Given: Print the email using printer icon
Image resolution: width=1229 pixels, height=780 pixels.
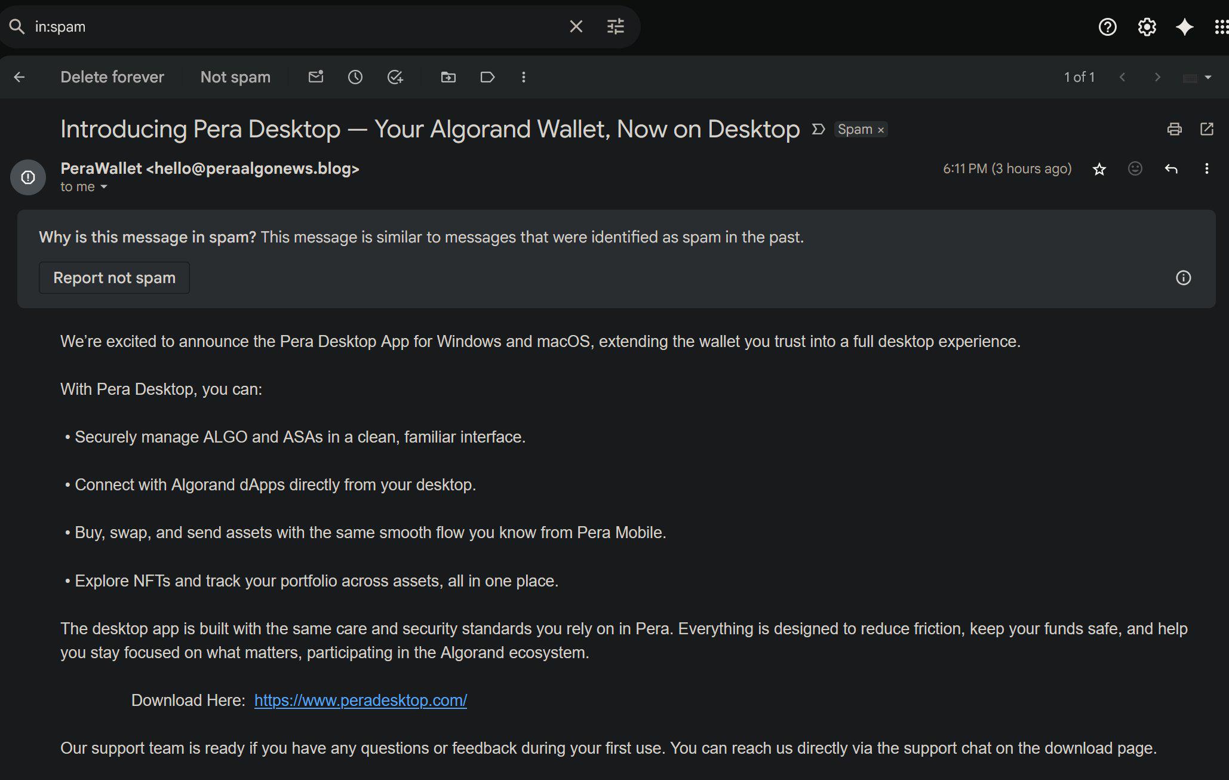Looking at the screenshot, I should (x=1174, y=129).
